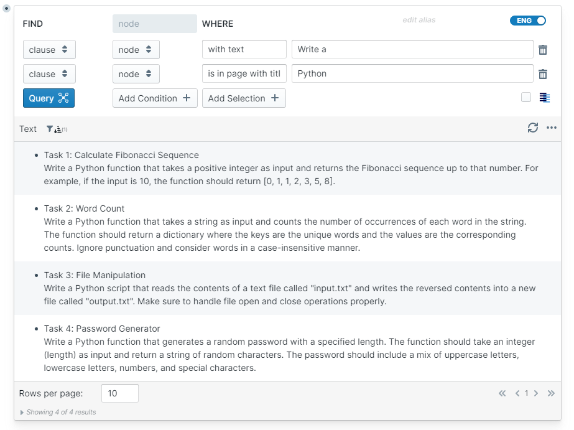
Task: Toggle the ENG language switch
Action: (528, 21)
